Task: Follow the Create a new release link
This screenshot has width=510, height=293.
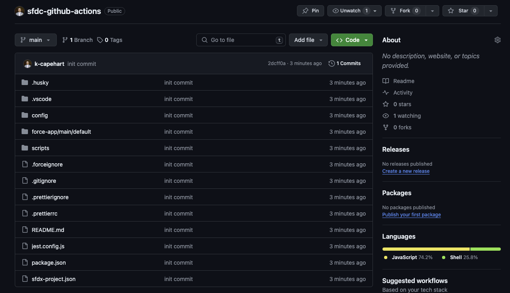Action: [406, 171]
